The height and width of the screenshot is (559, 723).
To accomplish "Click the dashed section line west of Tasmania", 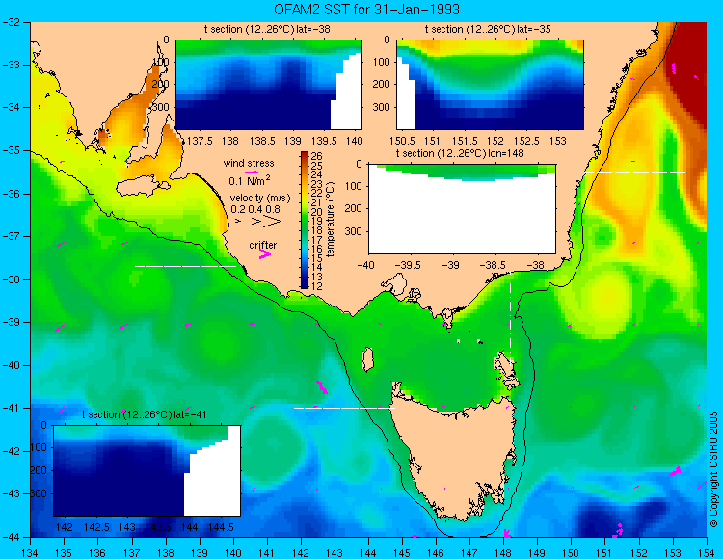I will coord(344,408).
